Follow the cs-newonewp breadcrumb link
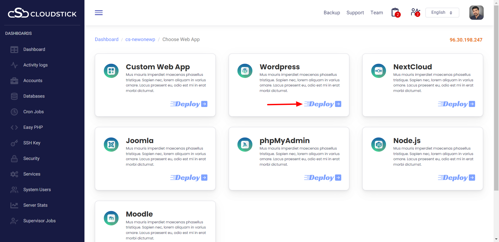Screen dimensions: 499x242 point(140,39)
